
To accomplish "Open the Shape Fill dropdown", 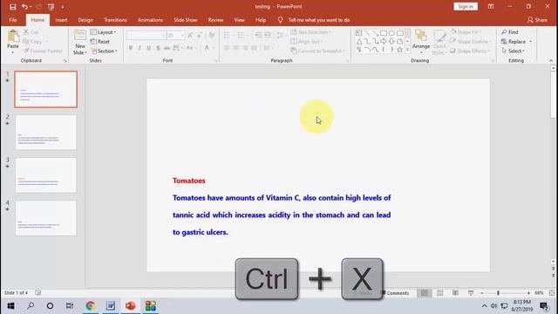I will [466, 32].
